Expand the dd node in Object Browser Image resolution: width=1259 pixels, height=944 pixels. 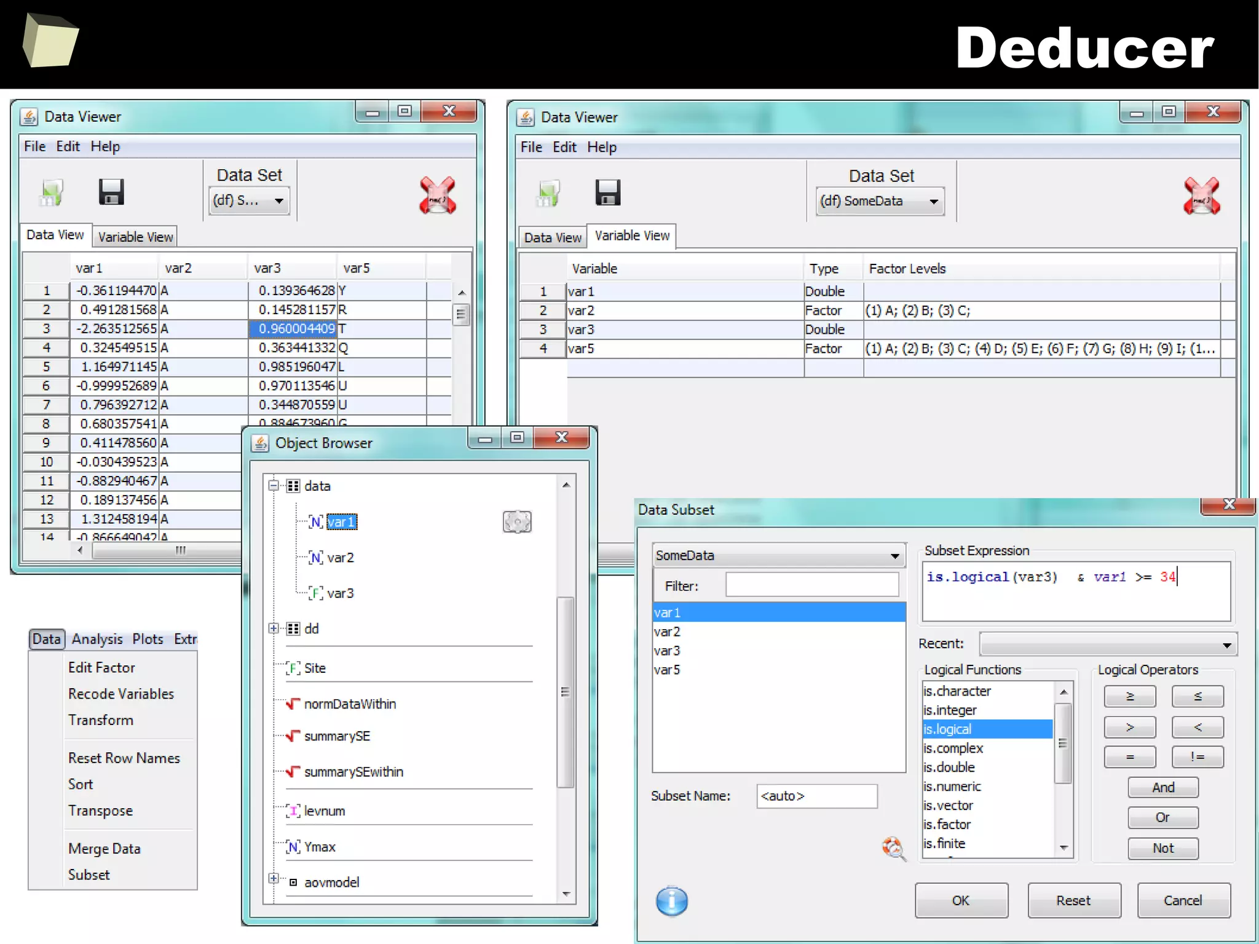(274, 628)
